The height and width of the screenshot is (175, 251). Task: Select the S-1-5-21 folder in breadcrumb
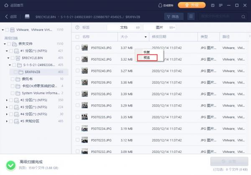pos(92,17)
